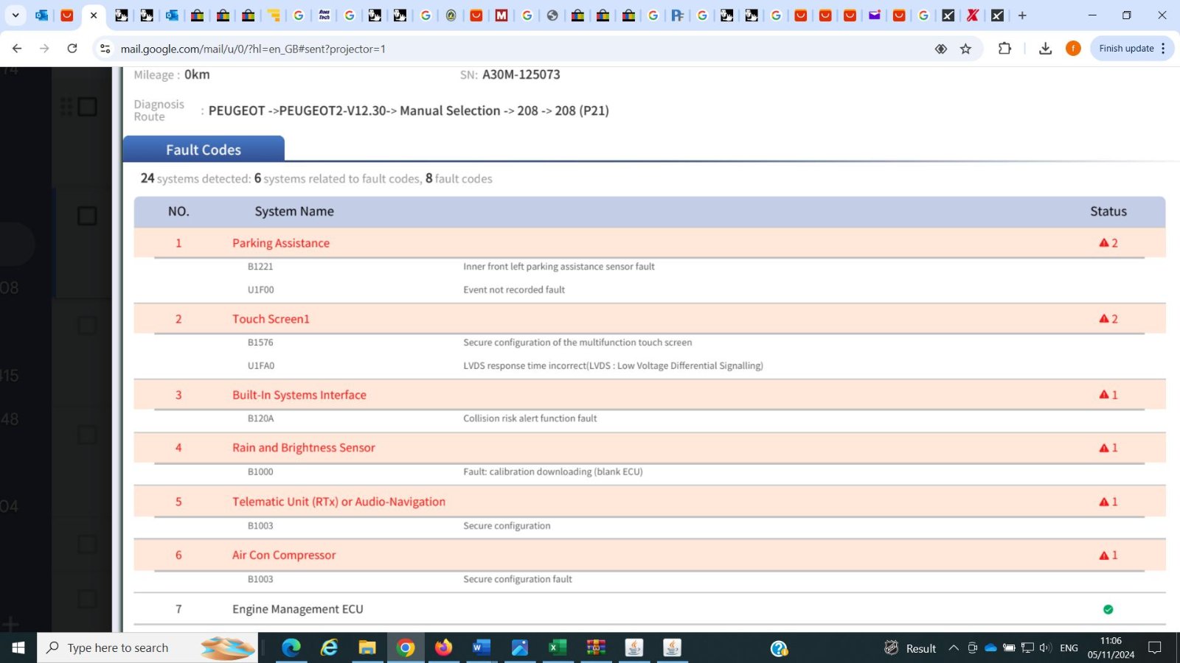Click the Chrome icon in the taskbar
The width and height of the screenshot is (1180, 663).
[x=405, y=648]
